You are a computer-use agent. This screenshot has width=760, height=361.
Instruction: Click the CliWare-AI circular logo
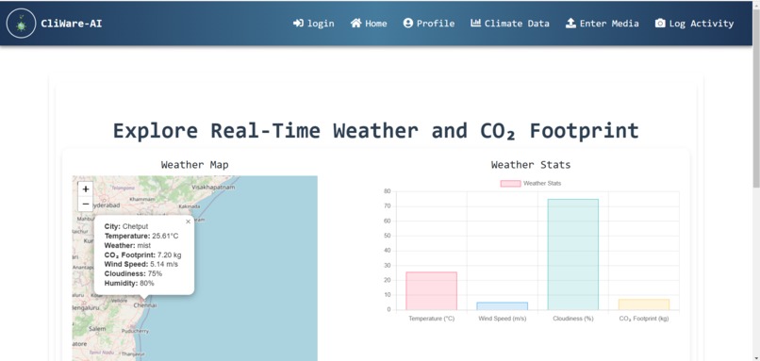(21, 24)
